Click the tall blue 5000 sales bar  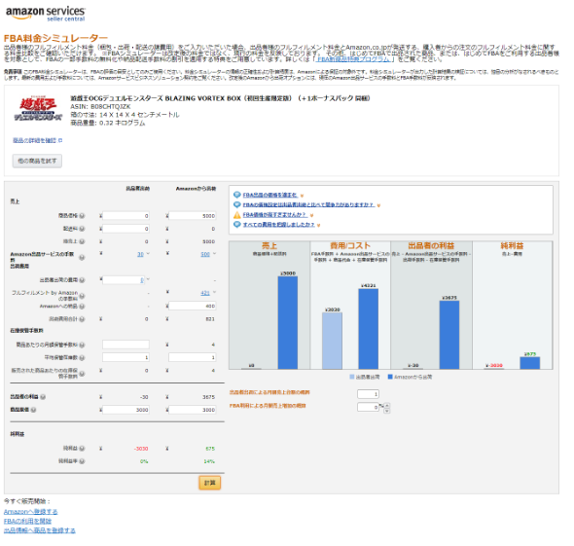tap(288, 322)
